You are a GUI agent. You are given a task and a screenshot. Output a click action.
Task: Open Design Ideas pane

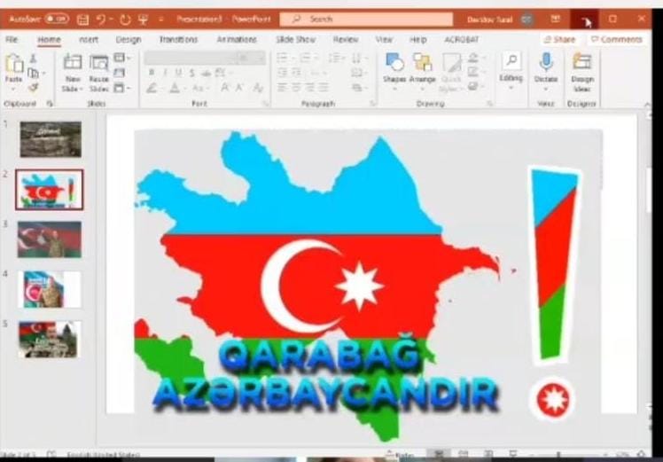coord(582,70)
